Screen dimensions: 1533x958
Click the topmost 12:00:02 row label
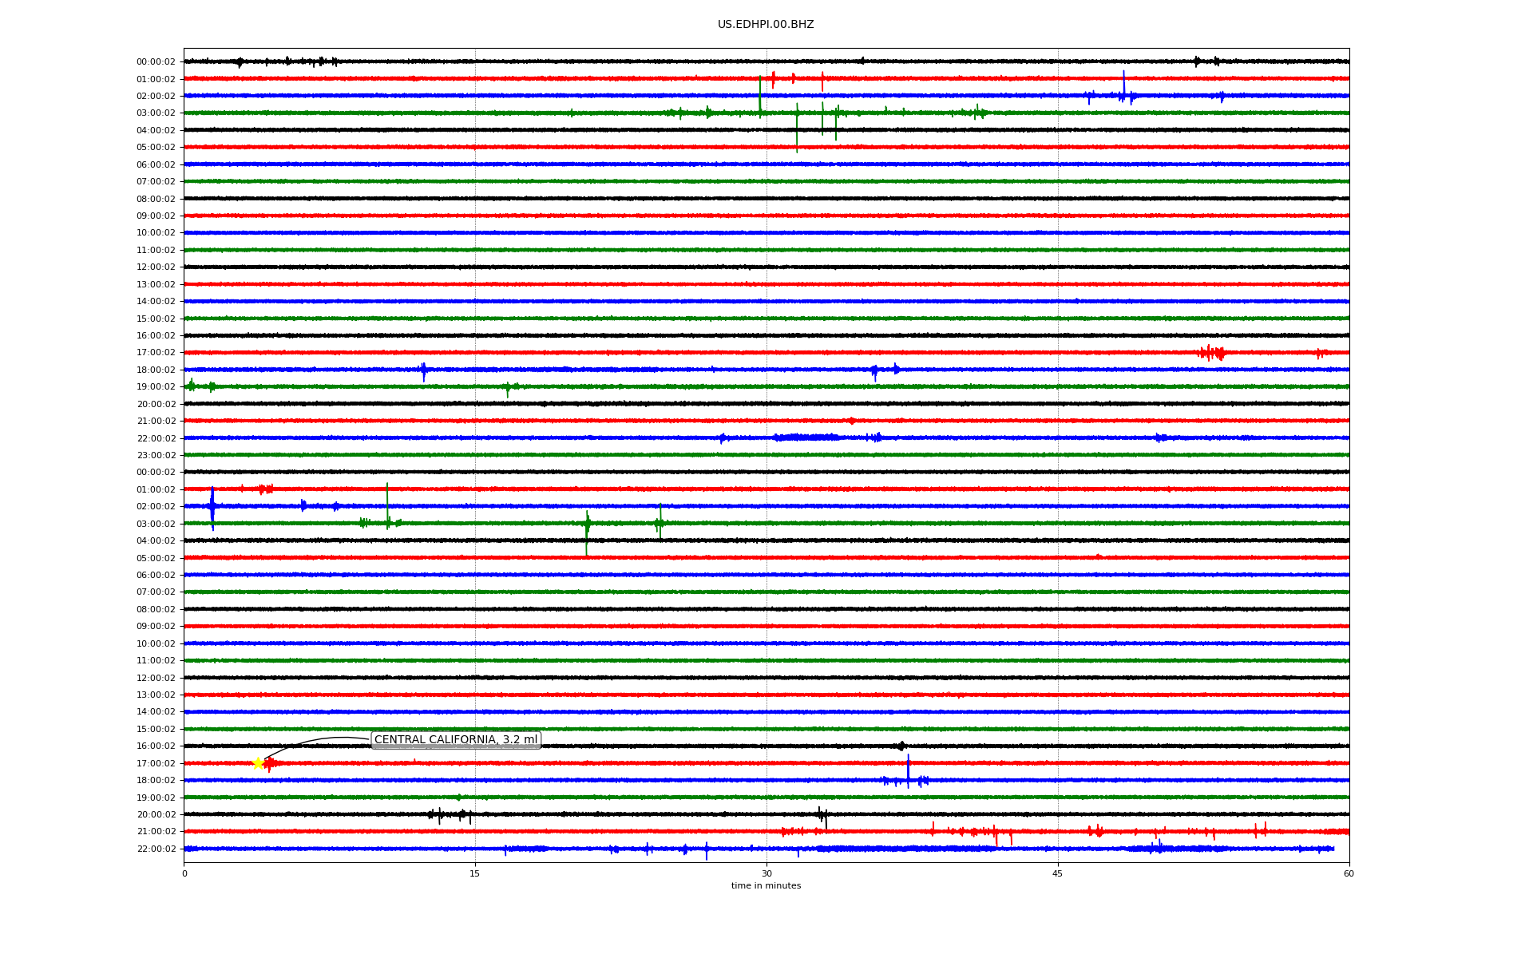(156, 267)
